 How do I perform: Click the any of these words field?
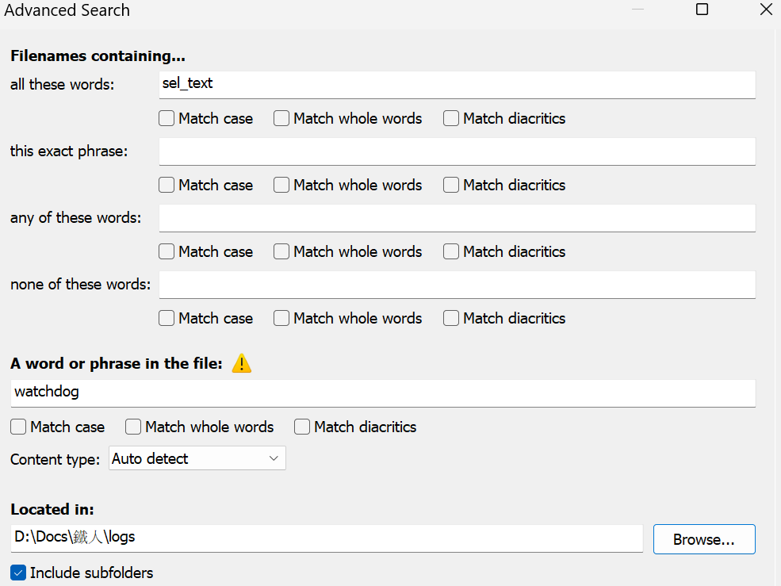457,217
